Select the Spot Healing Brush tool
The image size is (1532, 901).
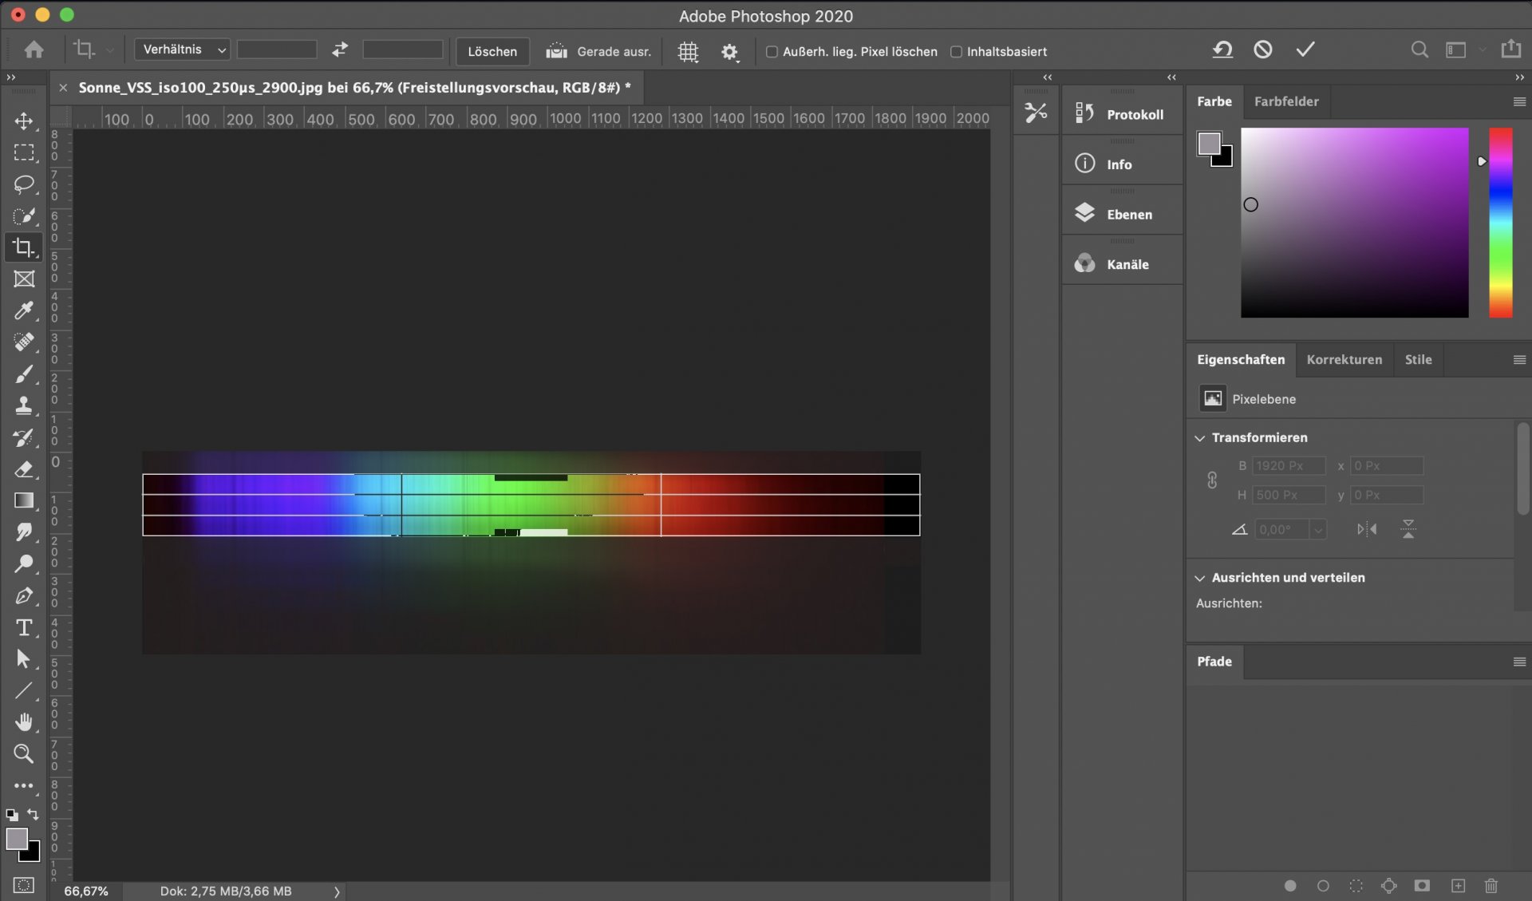(x=24, y=342)
